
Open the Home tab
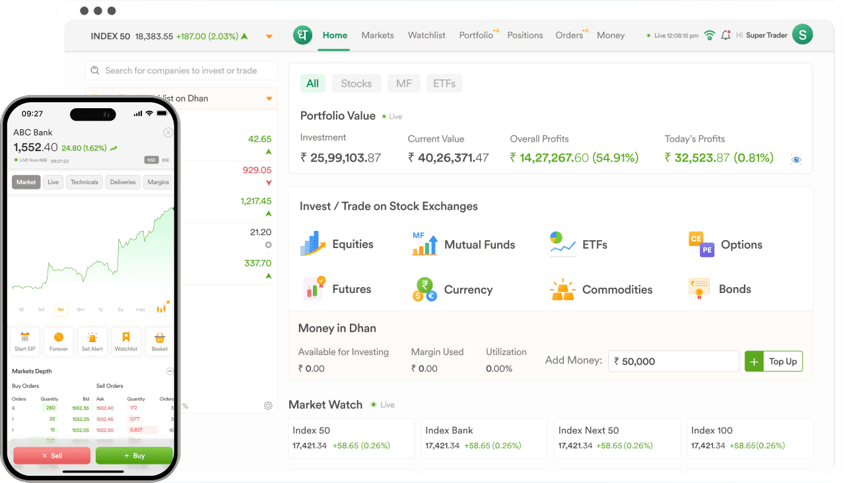[x=335, y=36]
